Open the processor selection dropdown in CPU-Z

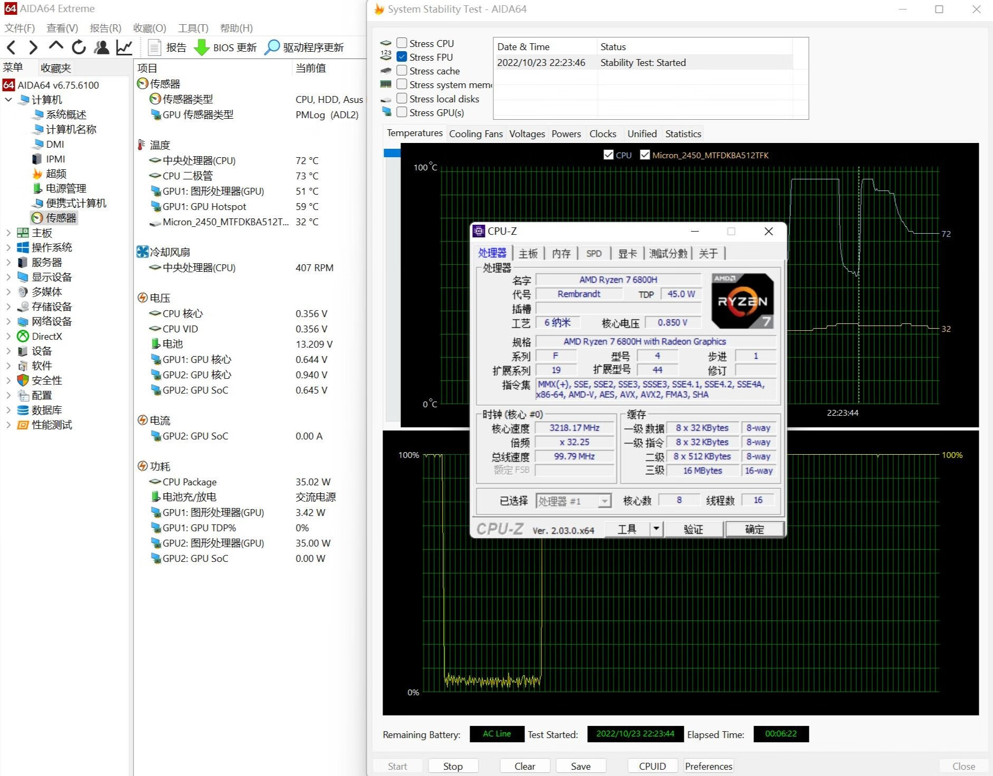(604, 500)
